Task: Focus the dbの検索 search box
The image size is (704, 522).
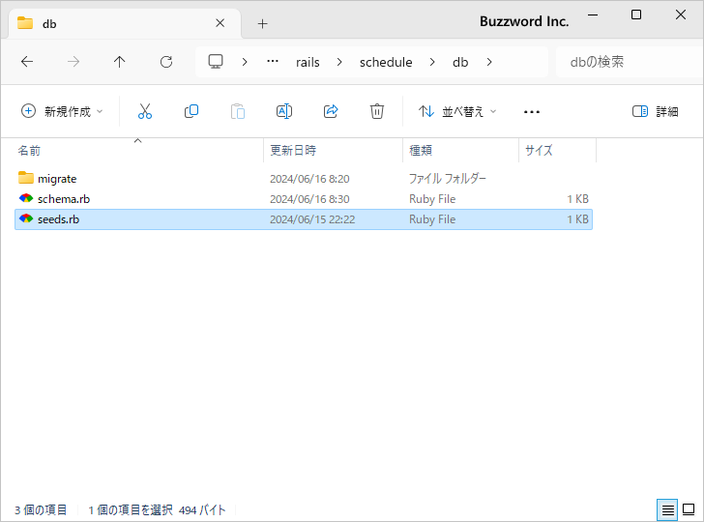Action: (630, 62)
